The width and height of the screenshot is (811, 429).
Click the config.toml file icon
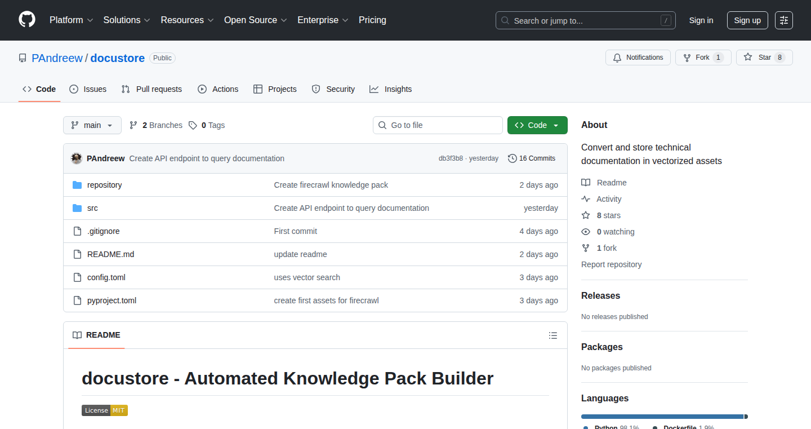click(x=77, y=277)
